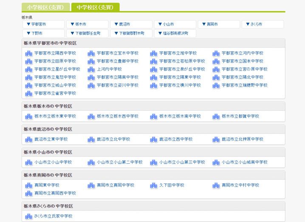Click the school icon next to 久下田中学校

pyautogui.click(x=154, y=185)
